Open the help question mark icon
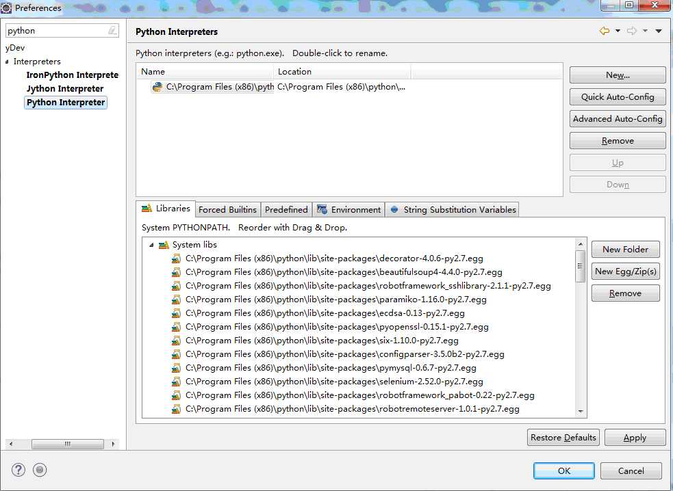Viewport: 673px width, 491px height. [x=18, y=470]
